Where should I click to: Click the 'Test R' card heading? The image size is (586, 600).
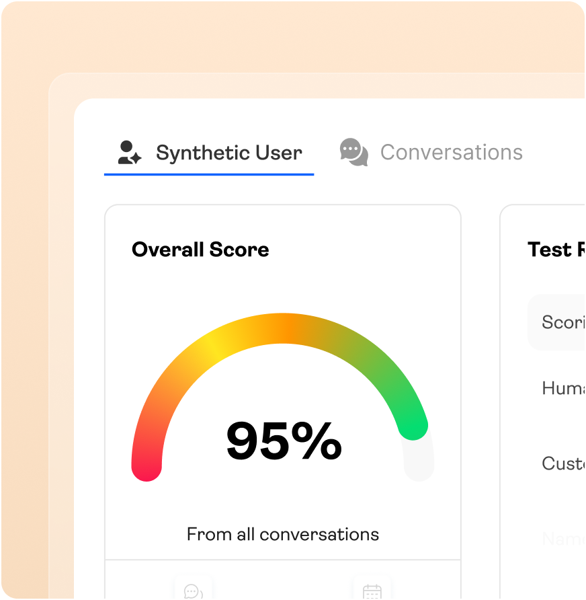coord(556,250)
